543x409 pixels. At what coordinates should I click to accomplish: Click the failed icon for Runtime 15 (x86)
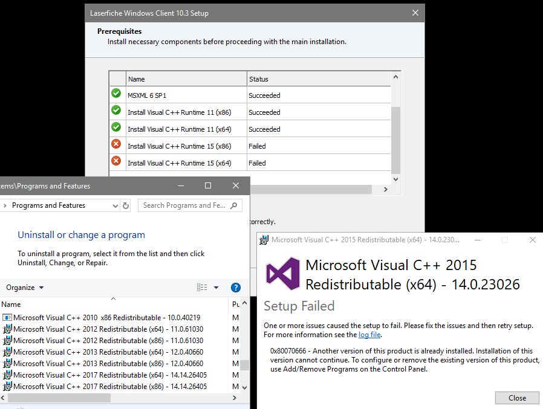(x=117, y=144)
